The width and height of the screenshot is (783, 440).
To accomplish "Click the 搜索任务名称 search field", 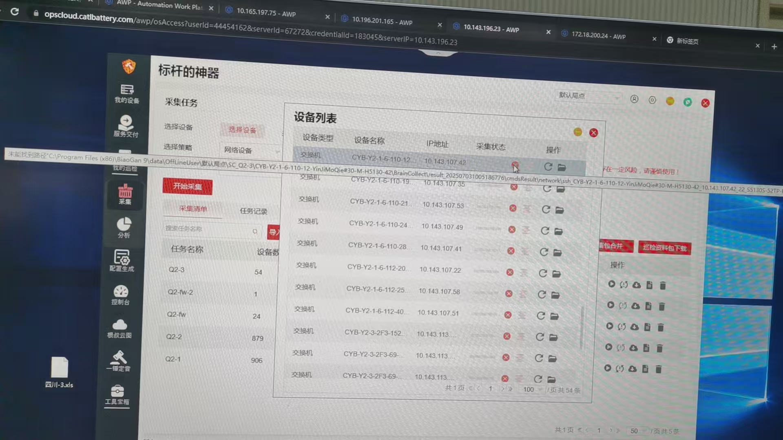I will [208, 229].
